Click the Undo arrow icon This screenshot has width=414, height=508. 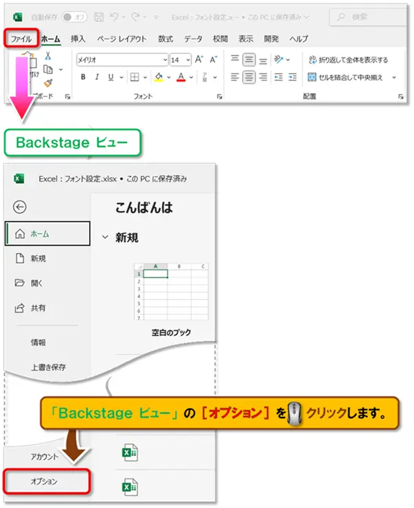[x=114, y=17]
